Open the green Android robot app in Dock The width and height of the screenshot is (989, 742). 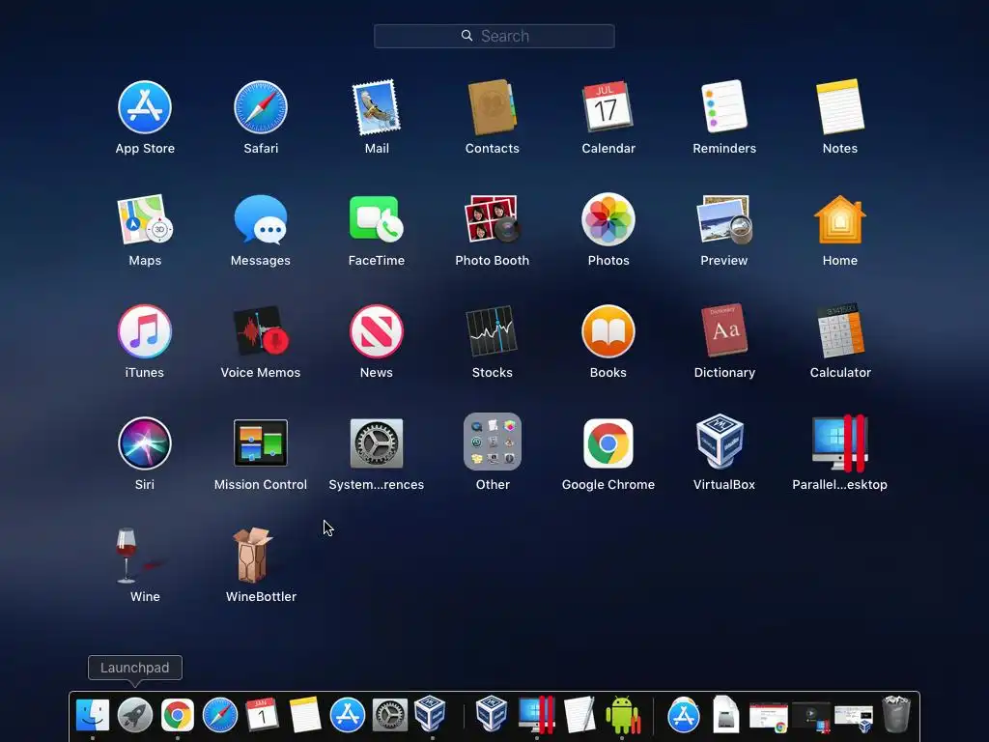(623, 715)
